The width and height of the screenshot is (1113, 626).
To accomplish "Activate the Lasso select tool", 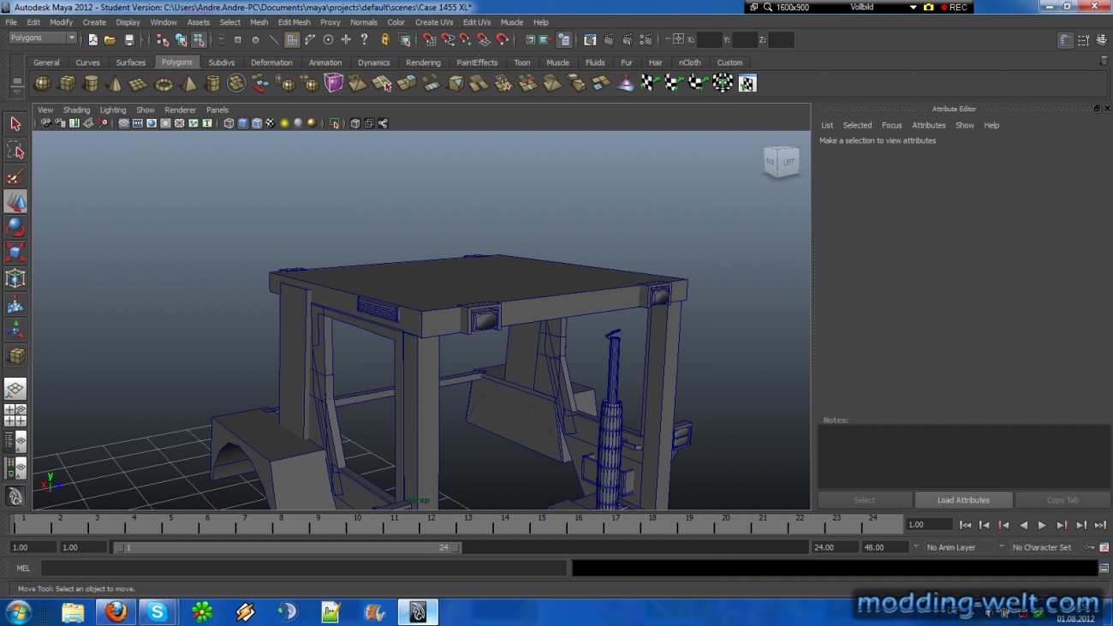I will point(15,150).
